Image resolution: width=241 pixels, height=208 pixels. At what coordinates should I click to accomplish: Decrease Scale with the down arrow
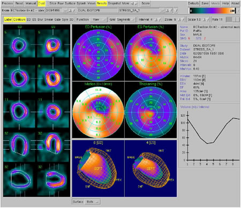[x=208, y=20]
